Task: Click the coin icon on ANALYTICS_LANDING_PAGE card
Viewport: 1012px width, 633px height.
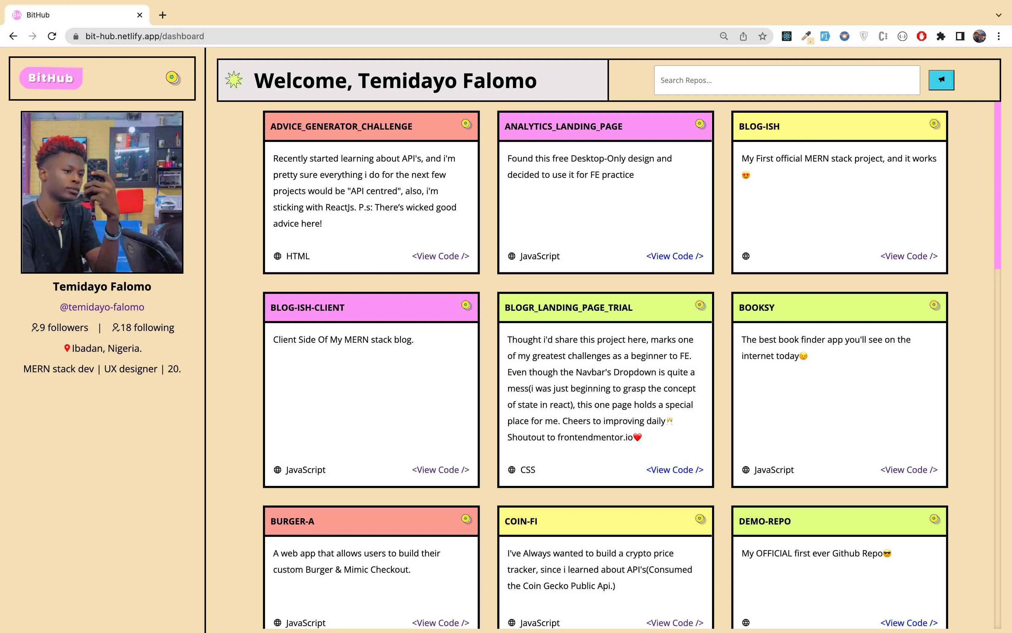Action: click(x=700, y=124)
